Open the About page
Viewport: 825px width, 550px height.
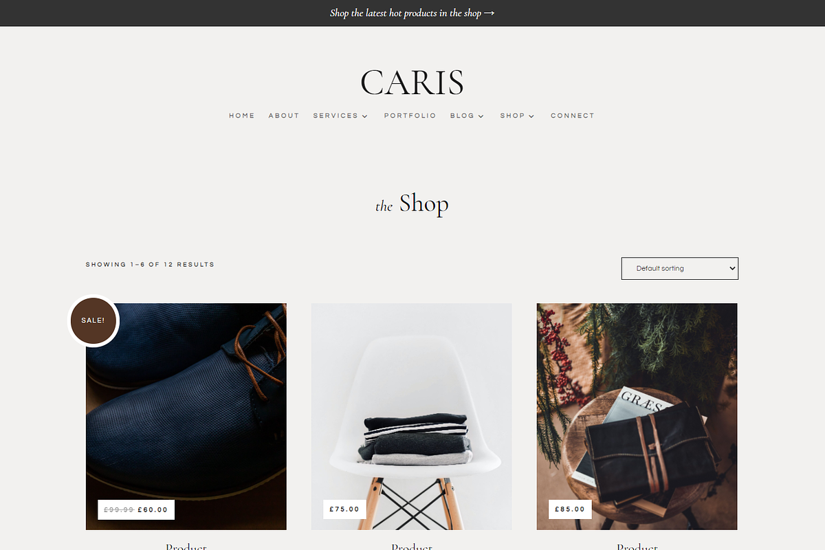284,115
